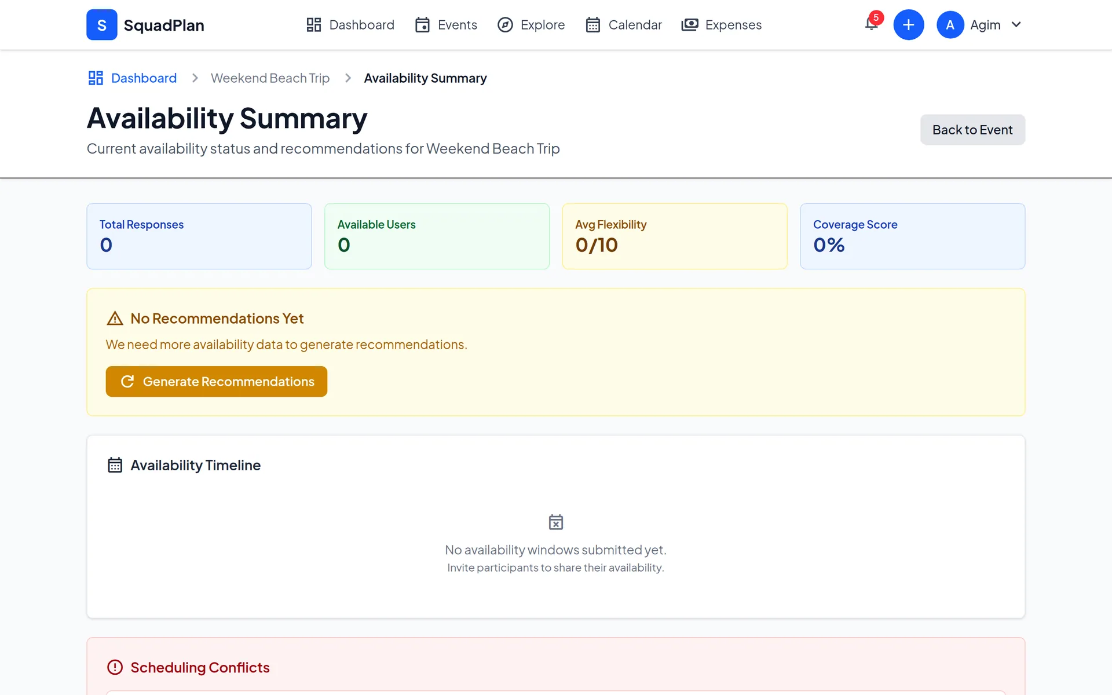Click the blue plus create button

click(x=908, y=25)
